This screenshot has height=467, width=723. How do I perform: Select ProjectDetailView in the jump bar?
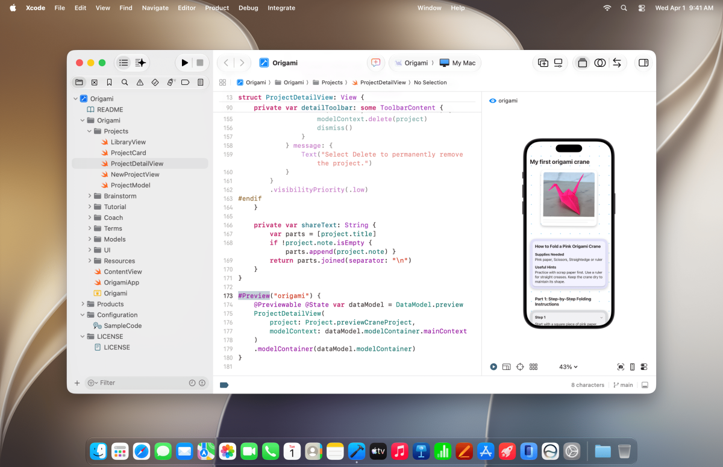coord(378,83)
